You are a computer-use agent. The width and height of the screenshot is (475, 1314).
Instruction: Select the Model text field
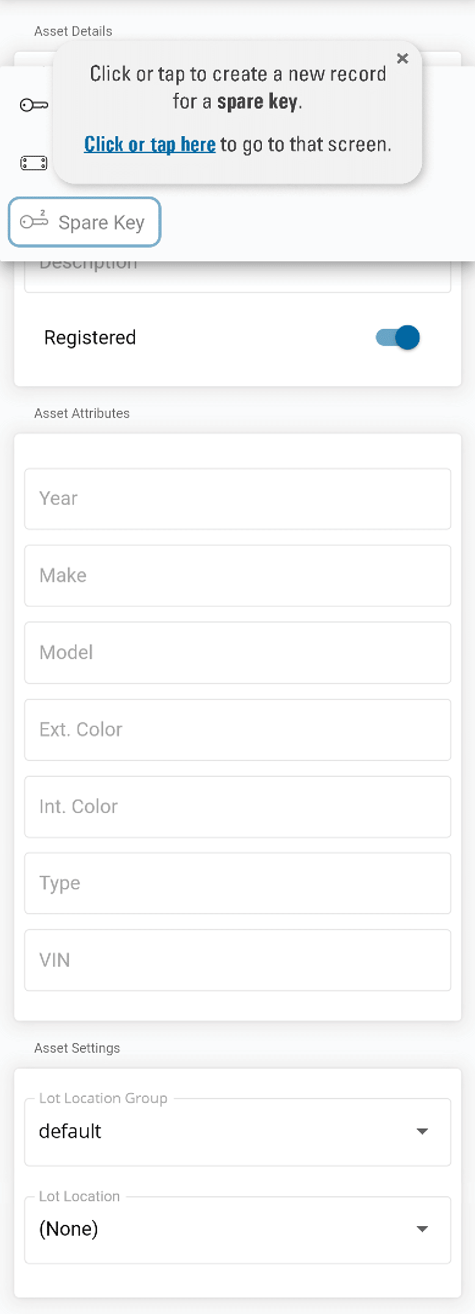tap(237, 652)
